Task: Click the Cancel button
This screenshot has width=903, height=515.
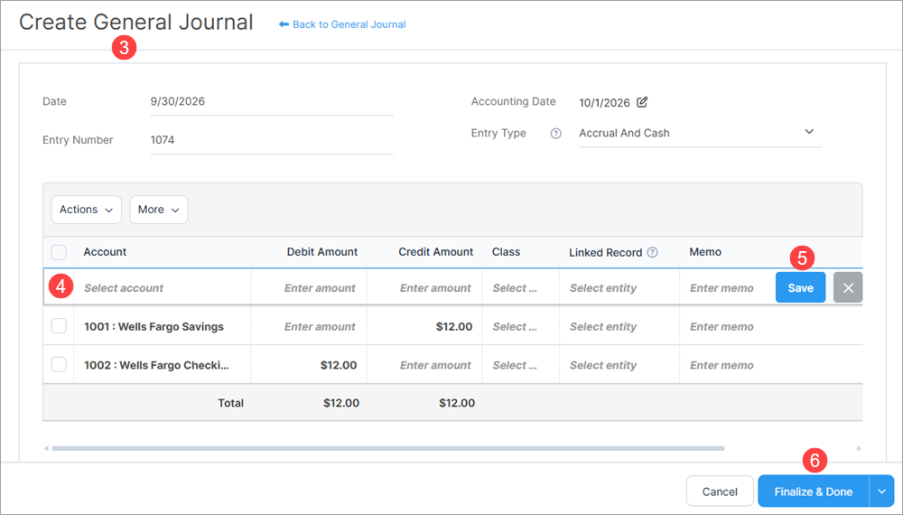Action: click(x=720, y=492)
